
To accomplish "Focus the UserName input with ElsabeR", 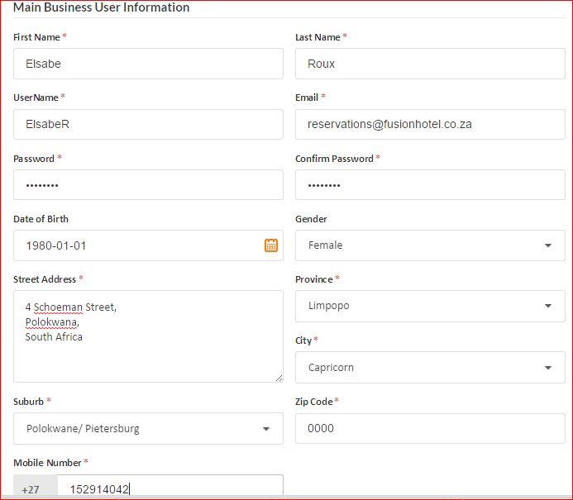I will 148,124.
